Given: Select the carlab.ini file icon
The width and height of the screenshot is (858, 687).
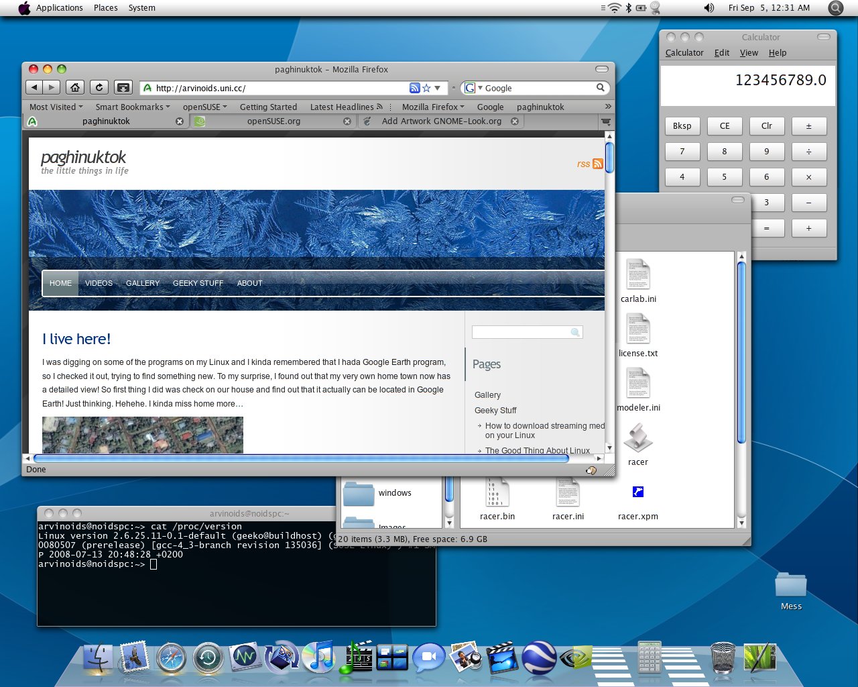Looking at the screenshot, I should pos(638,274).
